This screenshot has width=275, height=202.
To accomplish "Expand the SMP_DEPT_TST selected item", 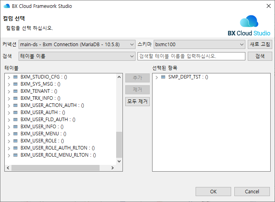I will [x=157, y=77].
